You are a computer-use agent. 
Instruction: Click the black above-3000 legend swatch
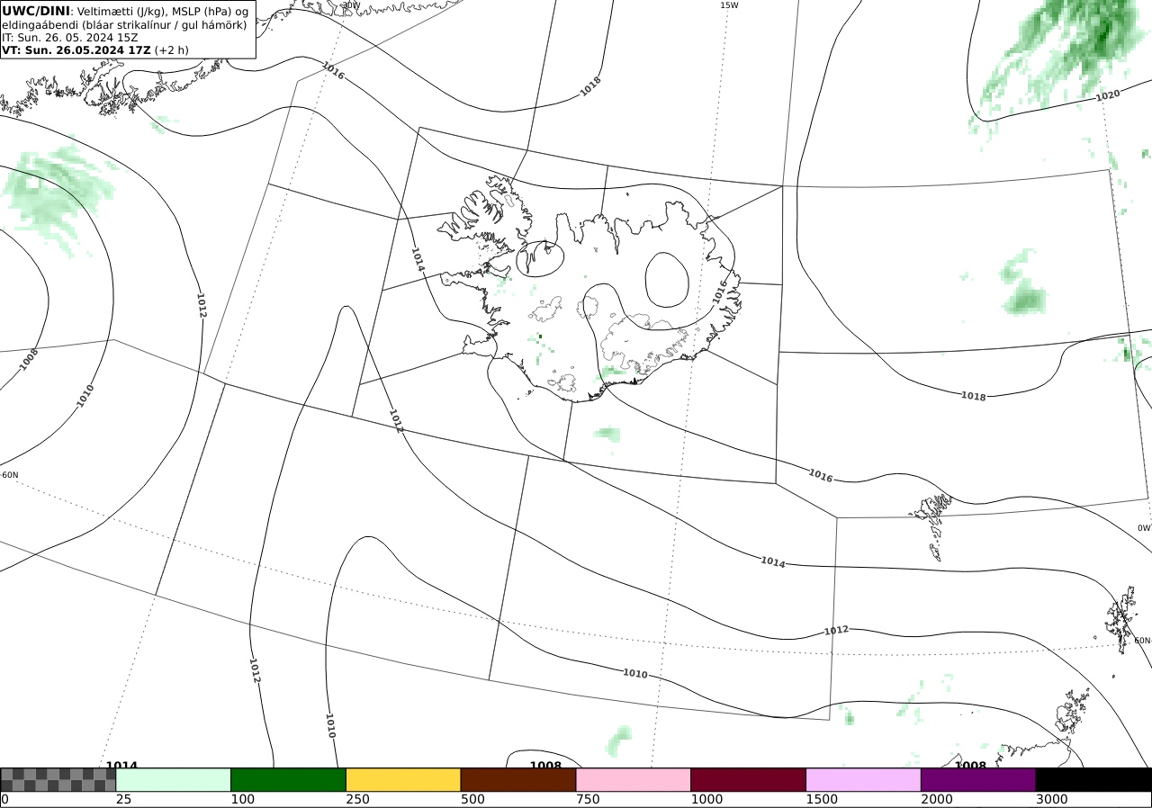[x=1093, y=779]
